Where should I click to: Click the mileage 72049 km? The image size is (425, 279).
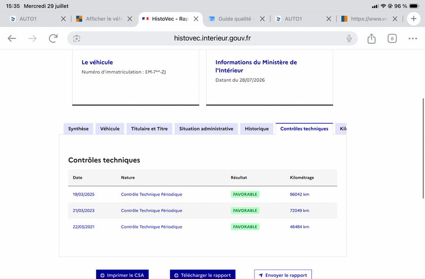click(x=300, y=210)
